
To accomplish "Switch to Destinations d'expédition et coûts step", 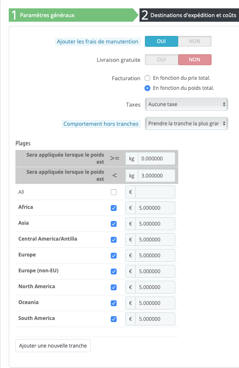I will 189,15.
